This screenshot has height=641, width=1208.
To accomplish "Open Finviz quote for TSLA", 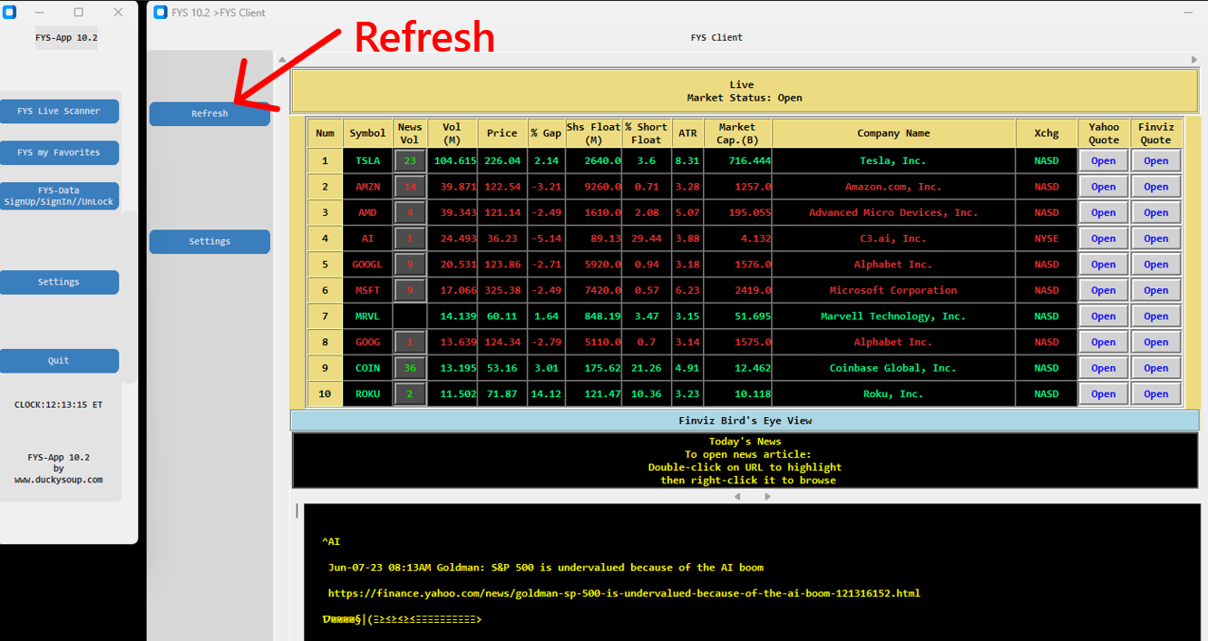I will pos(1156,160).
